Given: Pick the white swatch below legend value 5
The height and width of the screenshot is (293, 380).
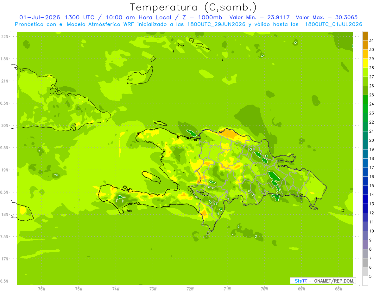Looking at the screenshot, I should point(365,281).
